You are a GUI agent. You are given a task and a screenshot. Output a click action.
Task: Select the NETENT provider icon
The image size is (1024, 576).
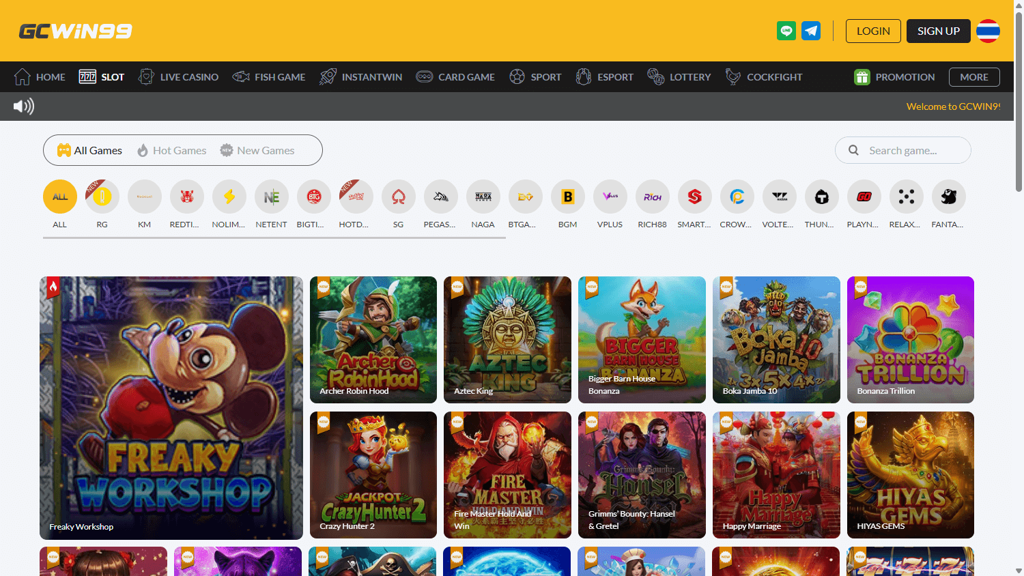point(271,197)
